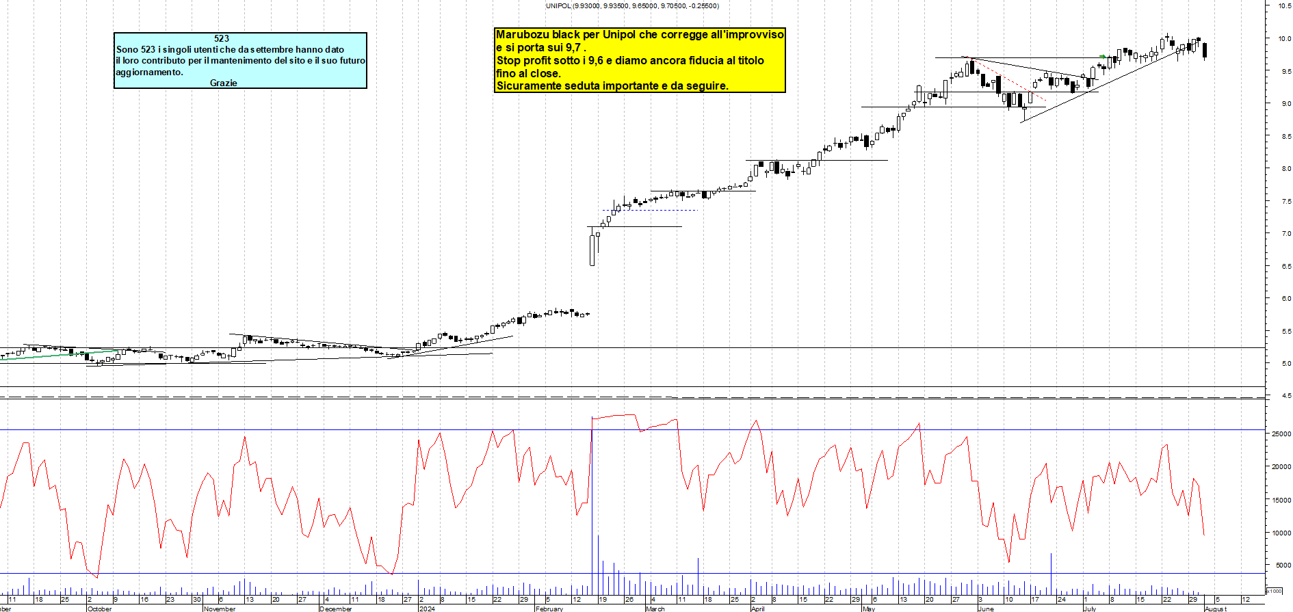Click the 6.5 price axis label
The height and width of the screenshot is (612, 1293).
(x=1286, y=266)
